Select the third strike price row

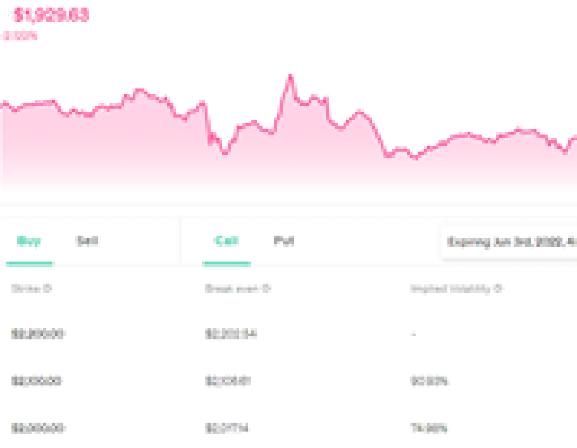click(37, 428)
